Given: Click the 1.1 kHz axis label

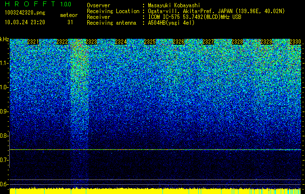Looking at the screenshot, I should pos(4,63).
